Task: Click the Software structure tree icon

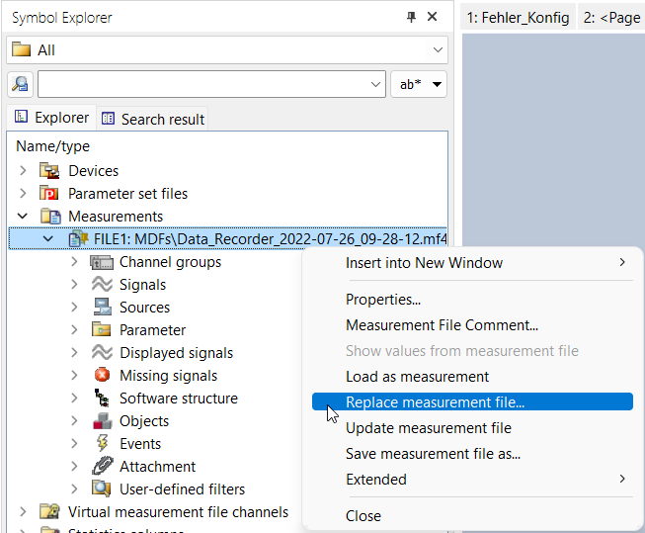Action: click(102, 398)
